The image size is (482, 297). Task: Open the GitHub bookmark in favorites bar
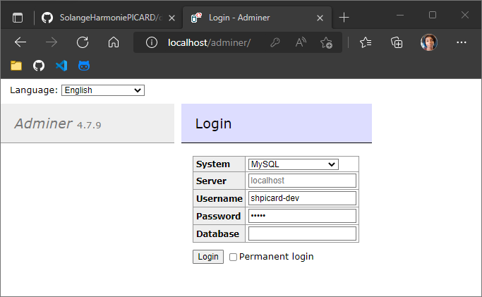click(x=39, y=66)
